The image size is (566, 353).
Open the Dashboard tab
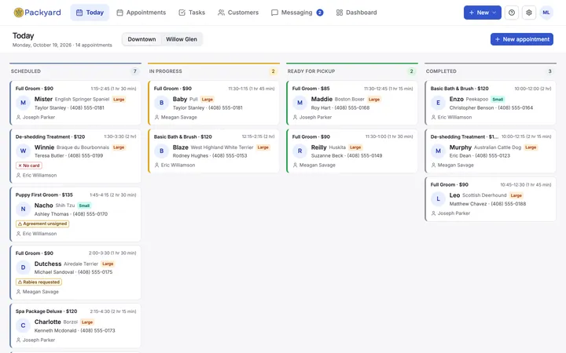pyautogui.click(x=356, y=13)
